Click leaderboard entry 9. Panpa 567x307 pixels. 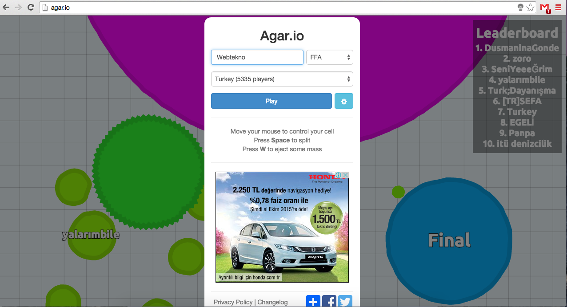(x=517, y=133)
